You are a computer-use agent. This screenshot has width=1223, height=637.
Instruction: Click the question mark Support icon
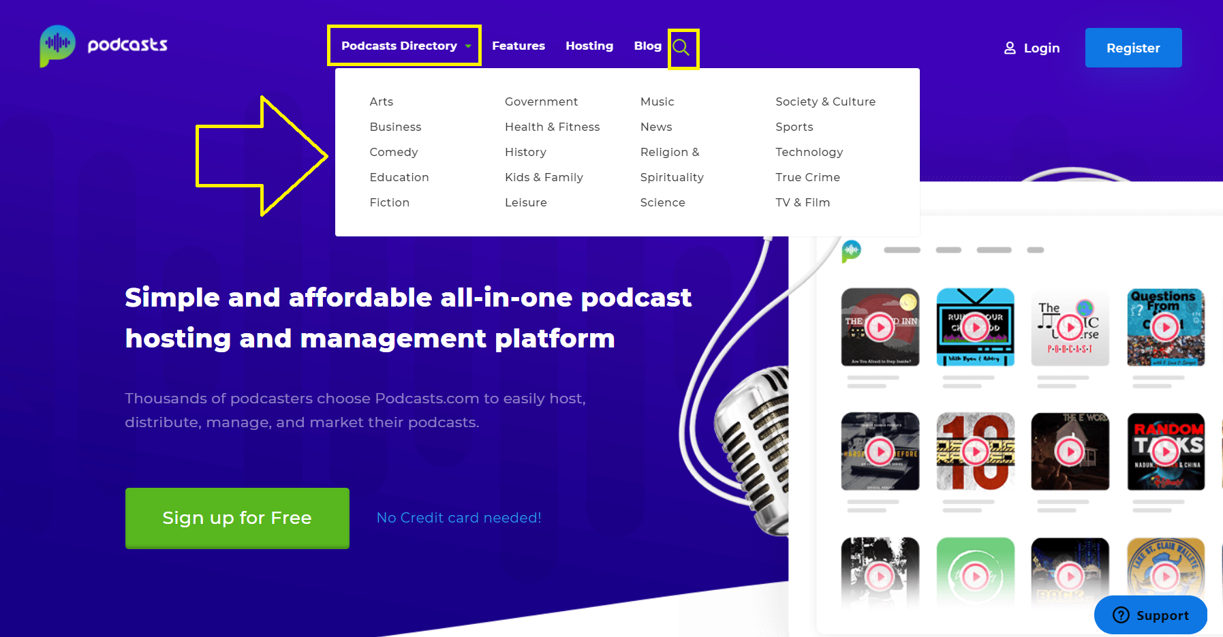point(1121,615)
